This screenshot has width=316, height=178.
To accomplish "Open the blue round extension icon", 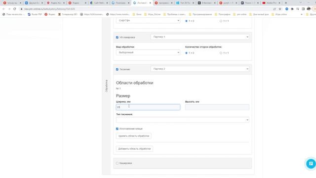I will pos(287,9).
